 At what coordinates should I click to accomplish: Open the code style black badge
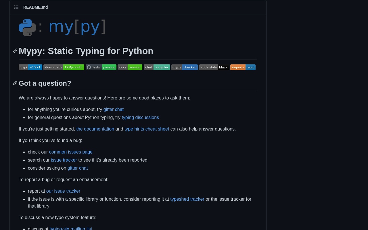pos(214,67)
